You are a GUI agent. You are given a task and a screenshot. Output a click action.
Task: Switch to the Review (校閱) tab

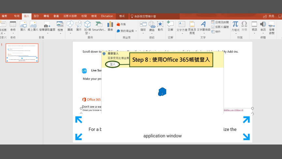pyautogui.click(x=84, y=16)
